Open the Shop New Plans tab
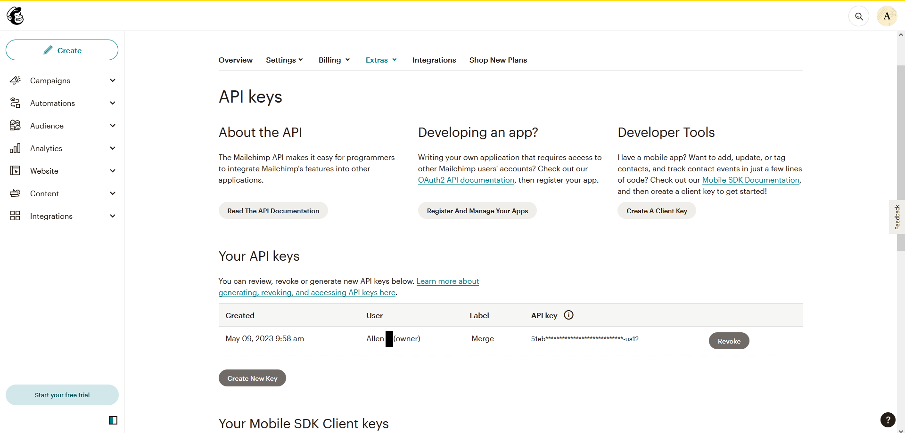The height and width of the screenshot is (433, 905). pos(498,60)
